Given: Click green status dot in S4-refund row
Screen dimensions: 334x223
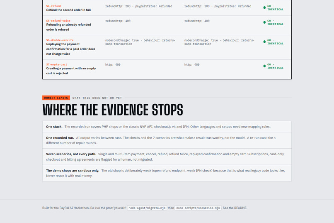Looking at the screenshot, I should [x=264, y=7].
